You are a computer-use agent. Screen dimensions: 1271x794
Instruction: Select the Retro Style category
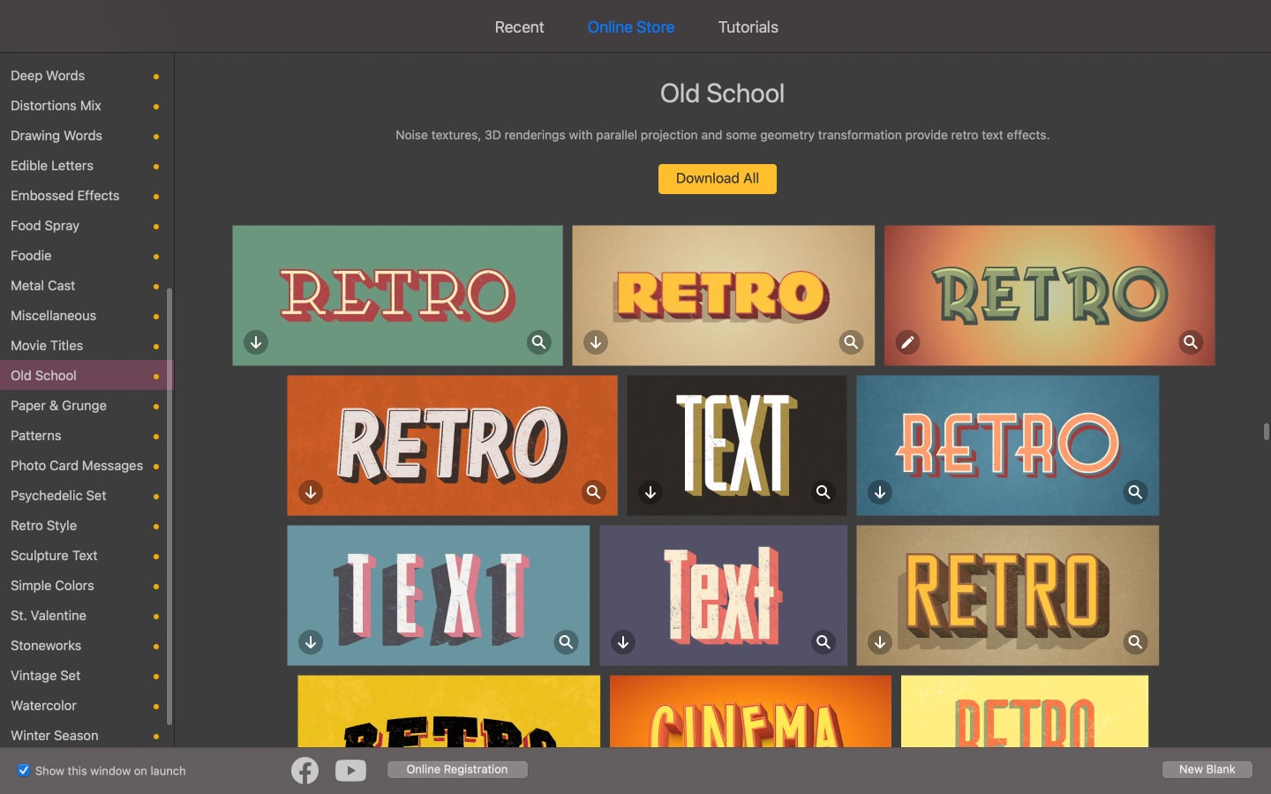43,525
